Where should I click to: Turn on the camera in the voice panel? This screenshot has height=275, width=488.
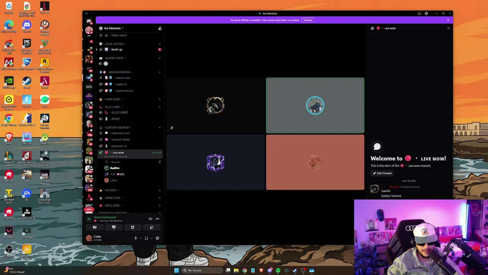coord(95,227)
